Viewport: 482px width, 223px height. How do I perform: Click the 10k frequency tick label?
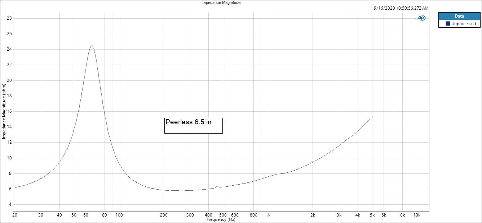click(417, 215)
